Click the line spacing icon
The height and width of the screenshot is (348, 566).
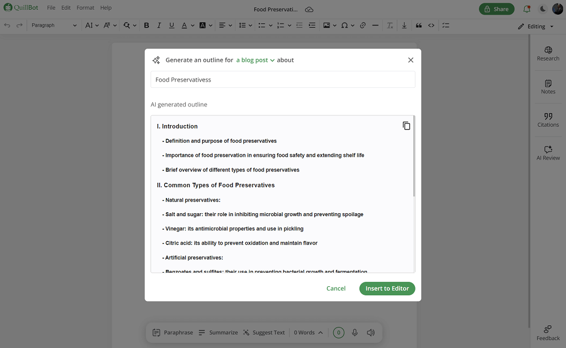point(242,25)
